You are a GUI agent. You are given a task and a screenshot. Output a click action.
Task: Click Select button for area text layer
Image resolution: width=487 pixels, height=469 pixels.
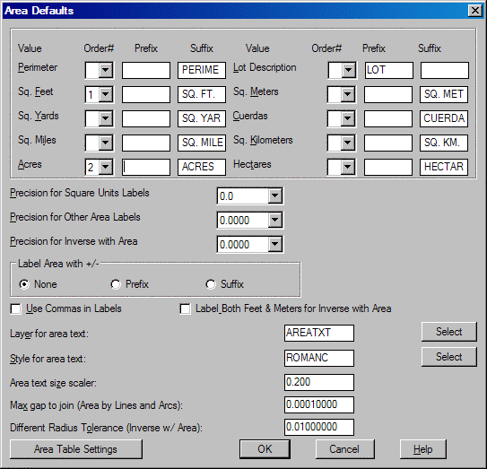click(449, 332)
